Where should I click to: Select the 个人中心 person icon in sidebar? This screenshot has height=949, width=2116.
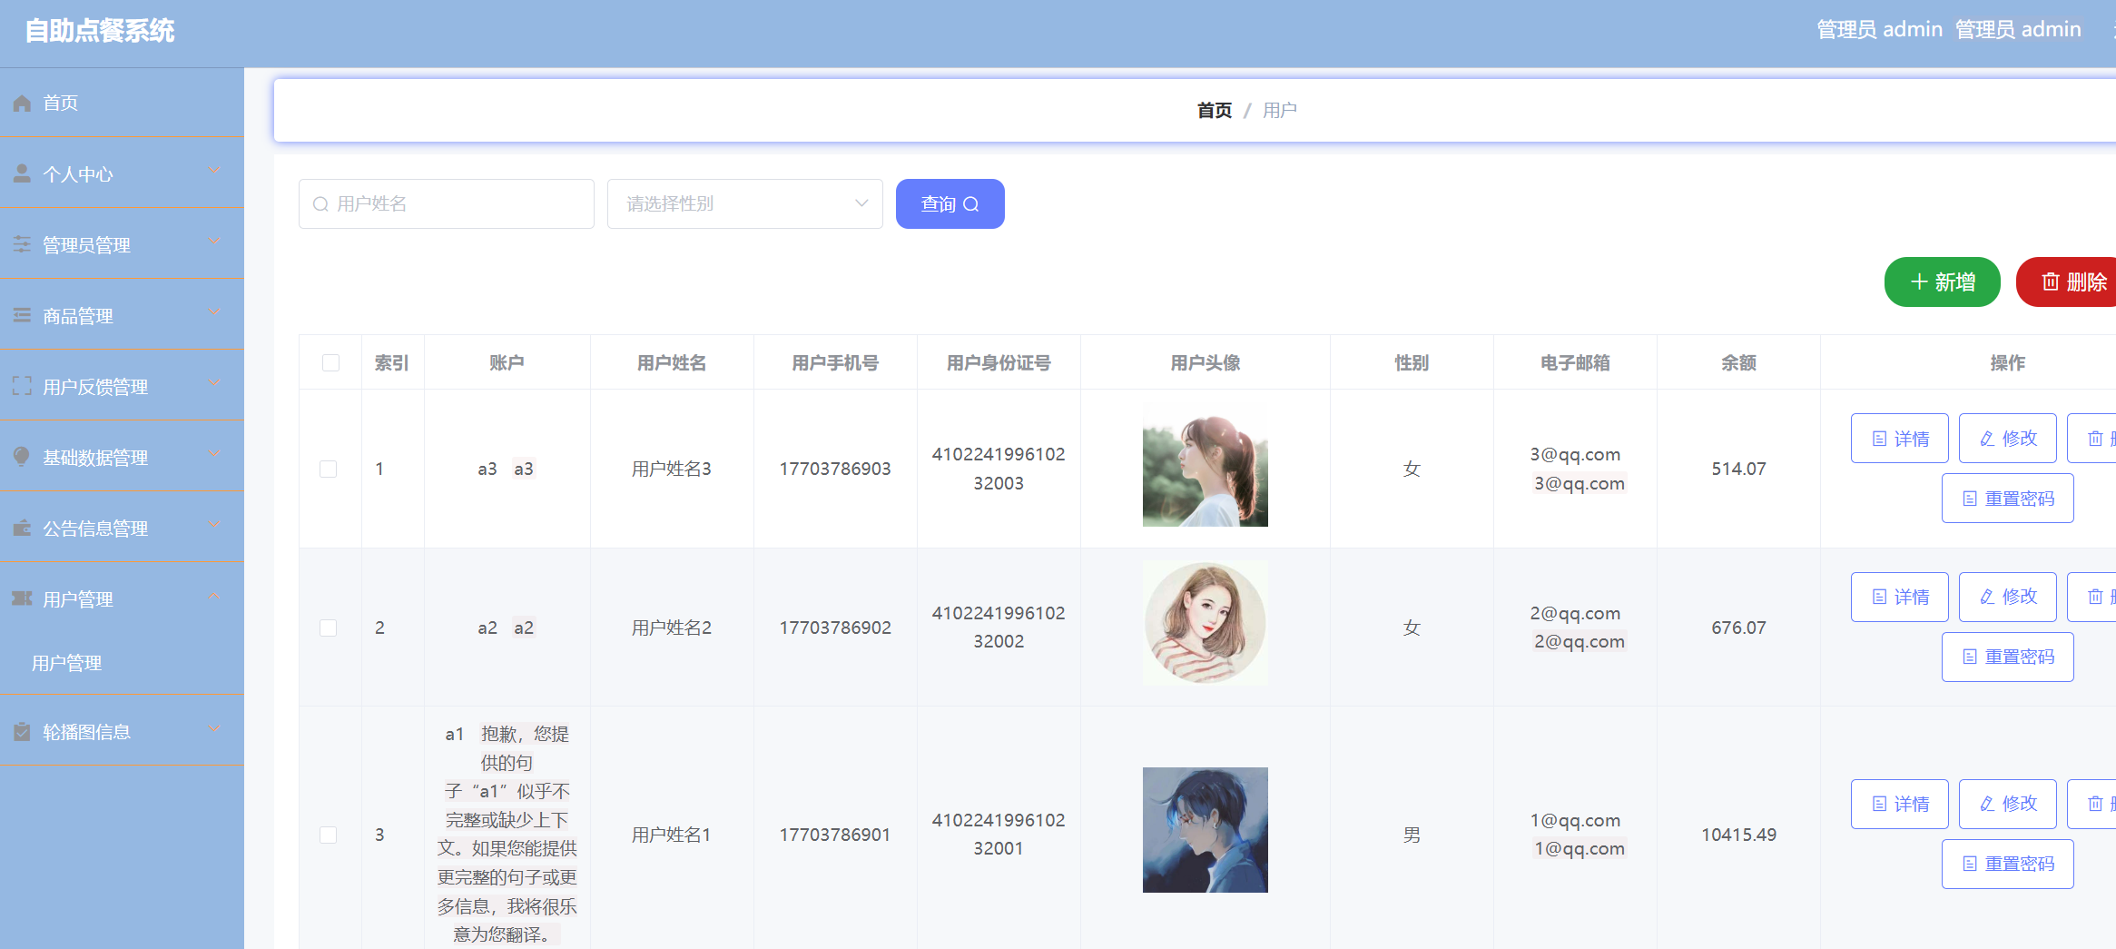click(x=22, y=172)
